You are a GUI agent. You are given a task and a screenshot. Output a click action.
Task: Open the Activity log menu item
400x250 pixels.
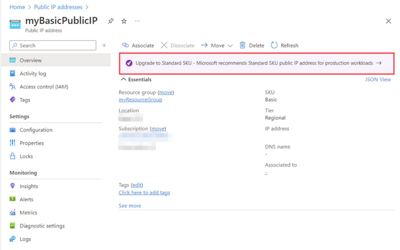[33, 74]
